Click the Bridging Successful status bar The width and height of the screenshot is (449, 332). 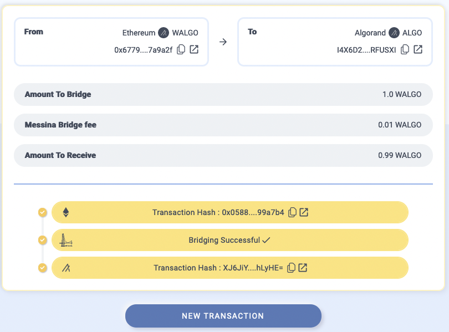pos(230,240)
